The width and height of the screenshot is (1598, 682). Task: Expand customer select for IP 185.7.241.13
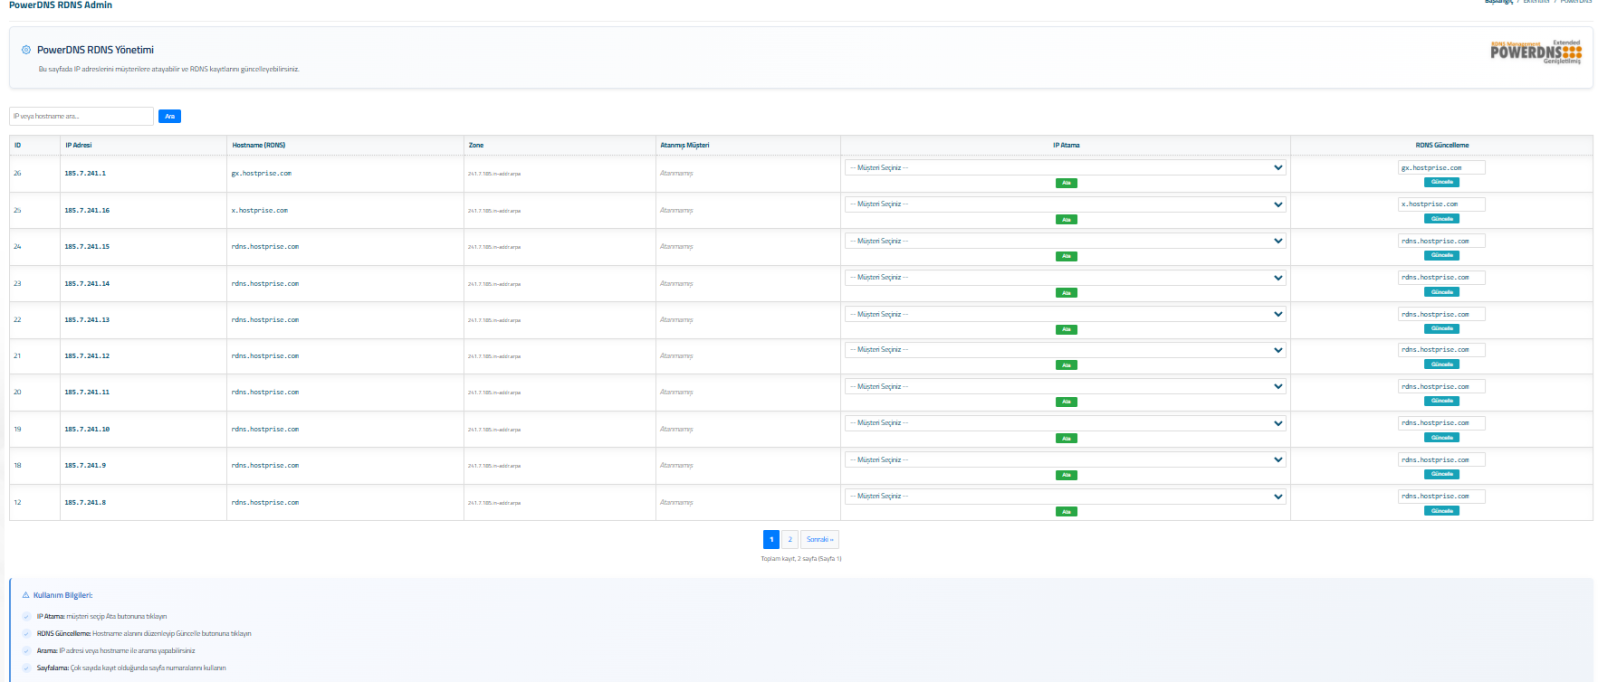(1065, 314)
